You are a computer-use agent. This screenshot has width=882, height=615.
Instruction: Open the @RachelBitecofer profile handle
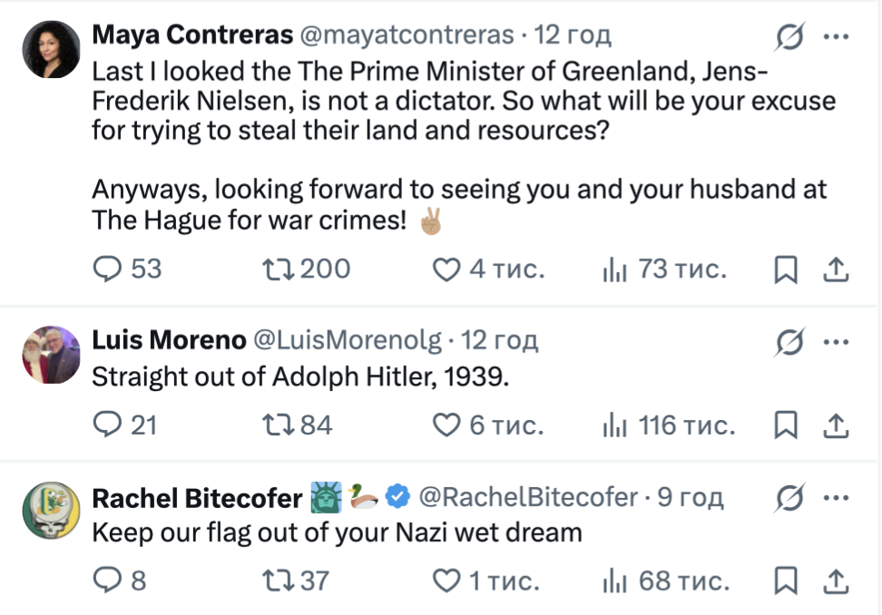click(x=528, y=497)
